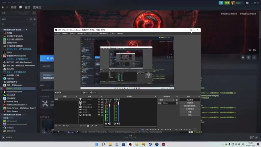Viewport: 261px width, 147px height.
Task: Open the File menu in OBS
Action: coord(58,34)
